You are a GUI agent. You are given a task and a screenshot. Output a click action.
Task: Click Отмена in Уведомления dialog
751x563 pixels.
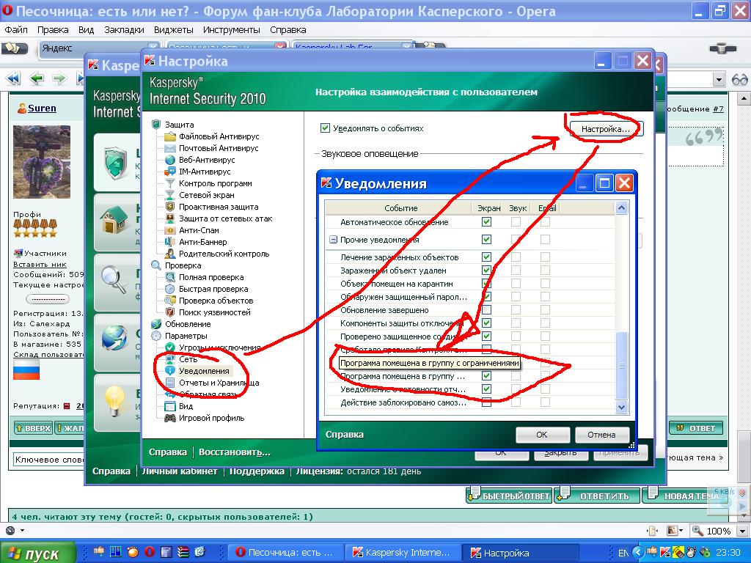(601, 435)
